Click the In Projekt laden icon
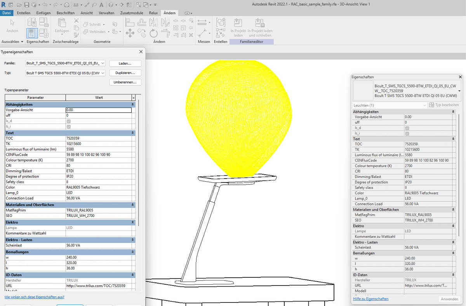Image resolution: width=466 pixels, height=306 pixels. (238, 23)
